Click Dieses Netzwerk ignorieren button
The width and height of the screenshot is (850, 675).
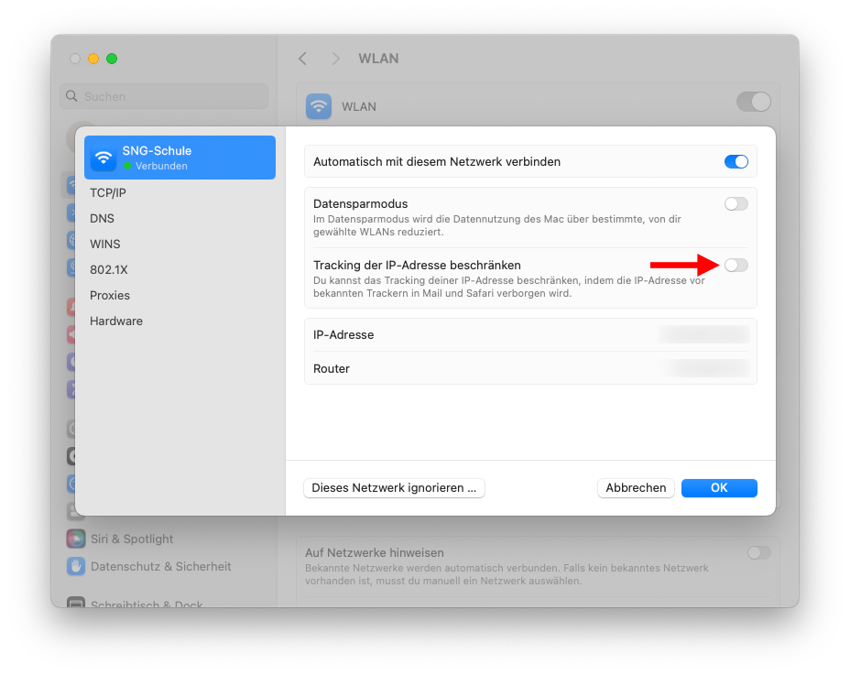pos(394,488)
